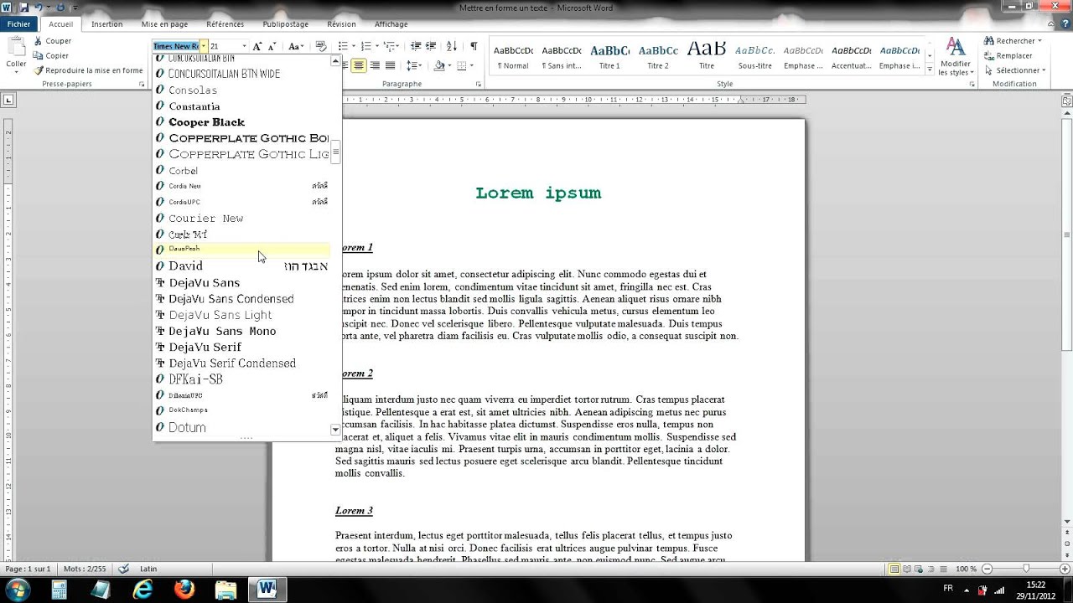
Task: Click the Save icon in quick access toolbar
Action: click(x=23, y=8)
